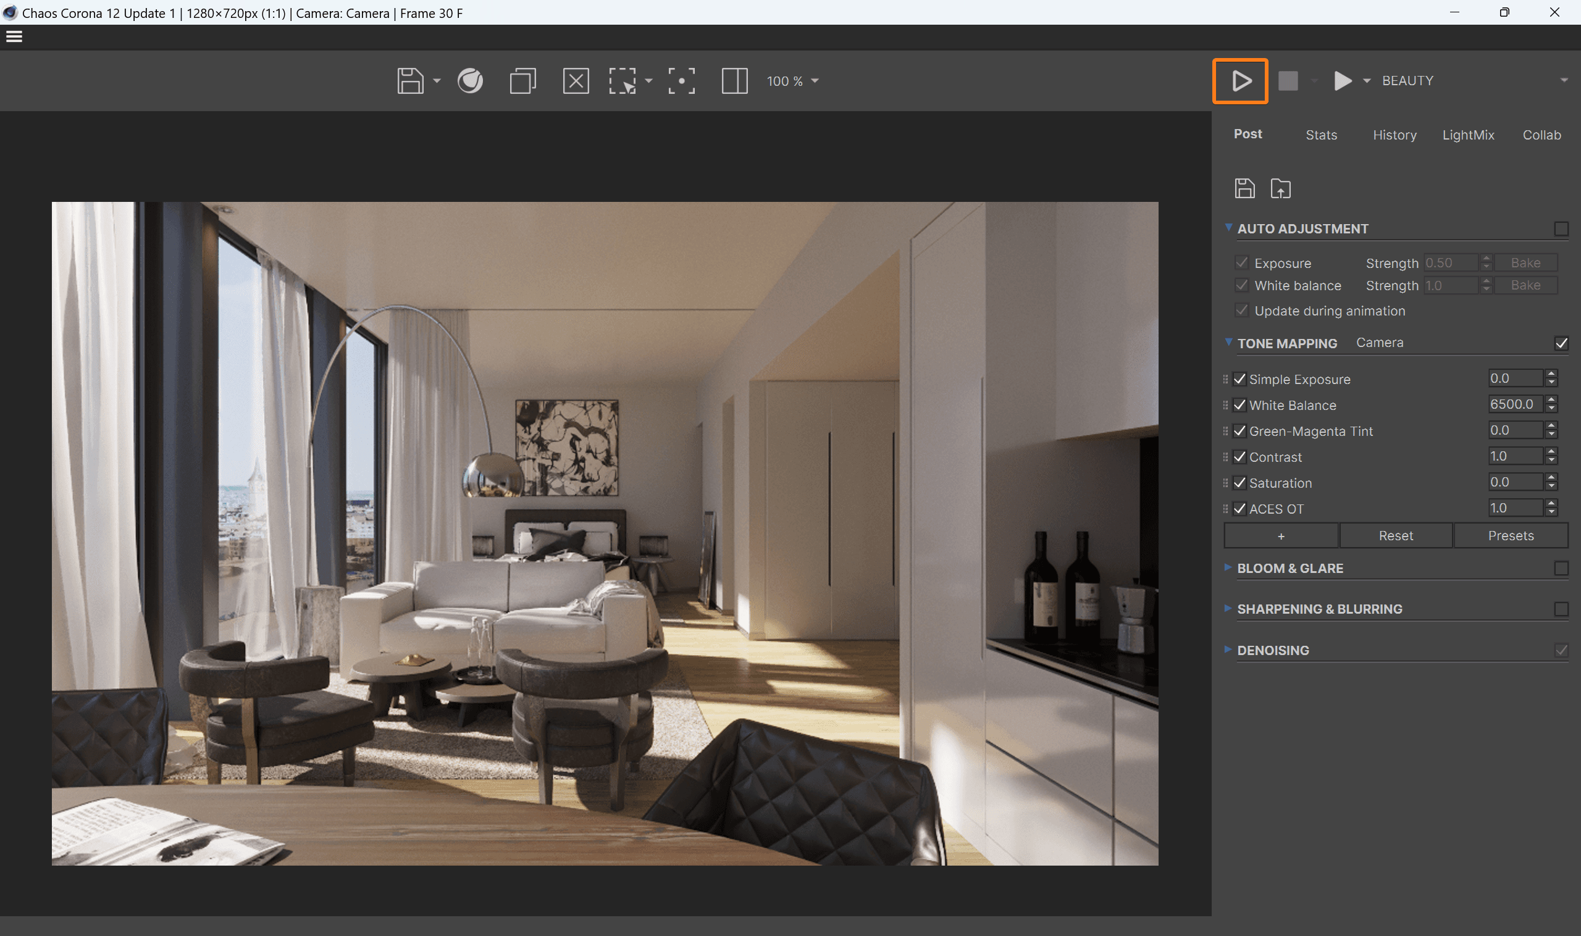
Task: Start the render with the Play button
Action: [1240, 81]
